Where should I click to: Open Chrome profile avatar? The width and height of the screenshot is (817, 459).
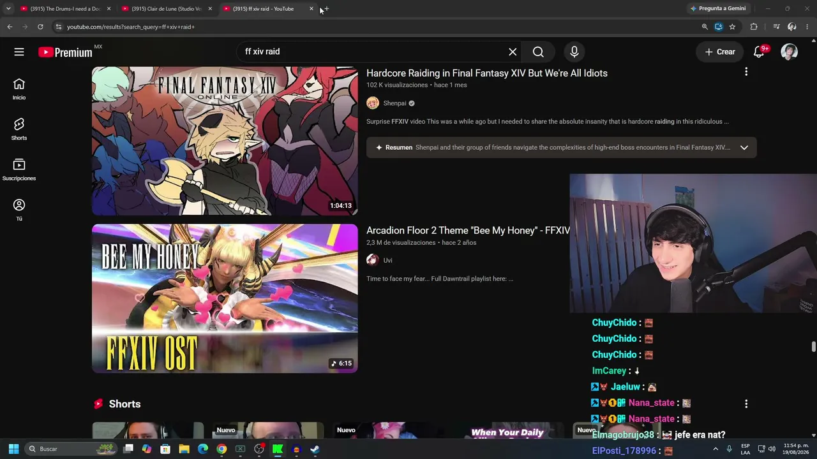pyautogui.click(x=792, y=27)
